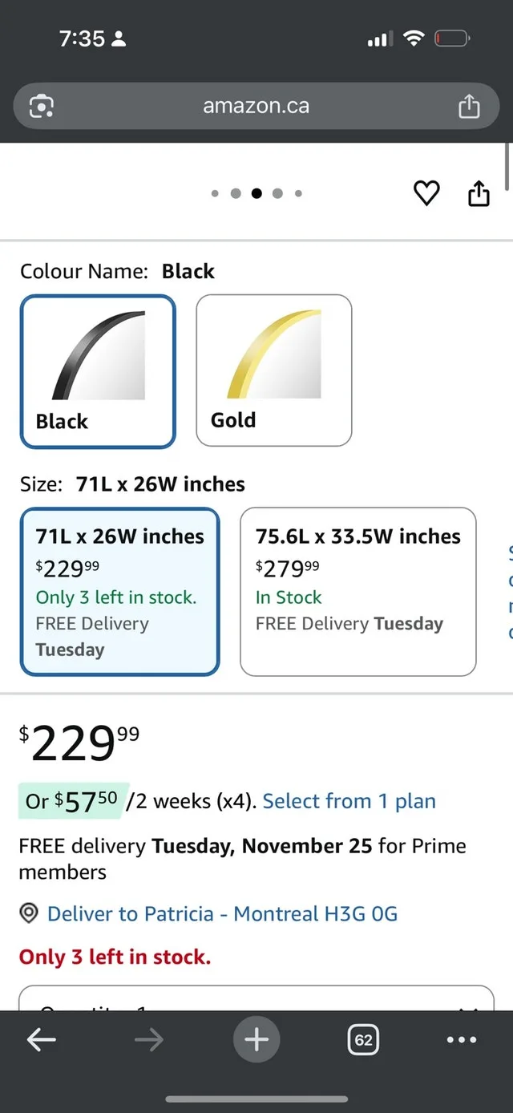Select the Gold colour option
Viewport: 513px width, 1113px height.
tap(273, 369)
